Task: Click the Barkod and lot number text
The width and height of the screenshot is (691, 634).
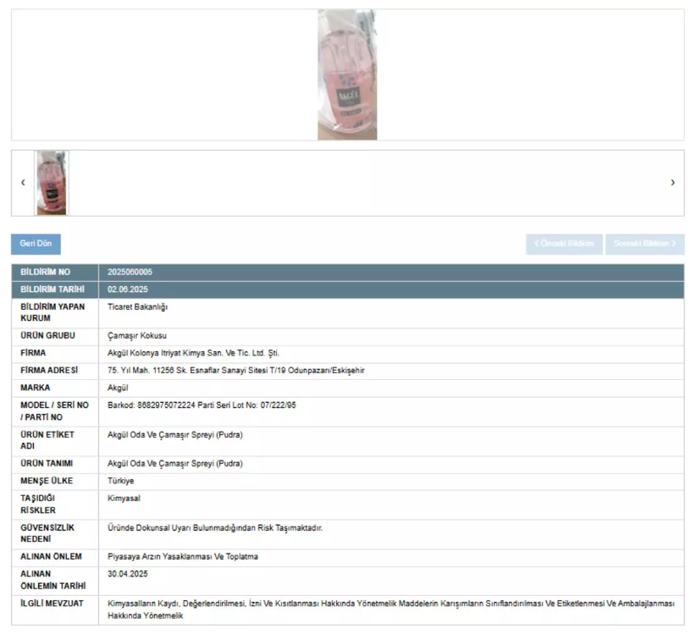Action: (202, 405)
